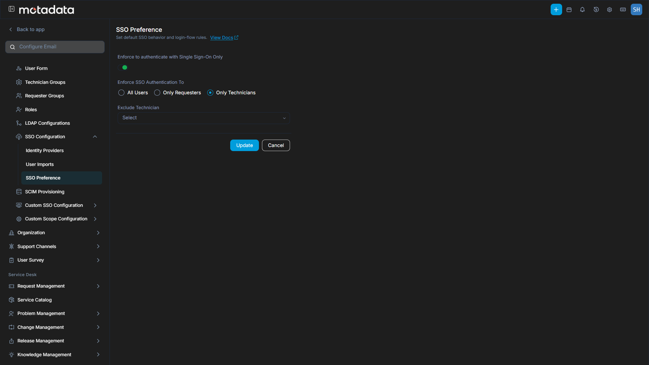
Task: Expand Custom SSO Configuration
Action: pos(95,205)
